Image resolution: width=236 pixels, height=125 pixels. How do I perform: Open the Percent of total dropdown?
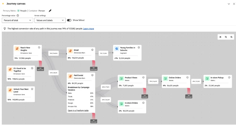18,20
